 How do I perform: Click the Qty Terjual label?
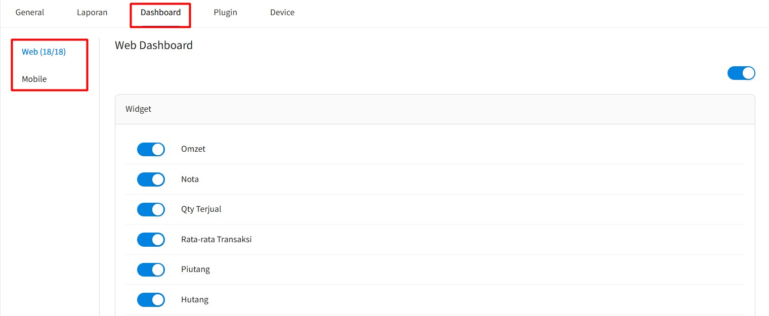[x=201, y=209]
